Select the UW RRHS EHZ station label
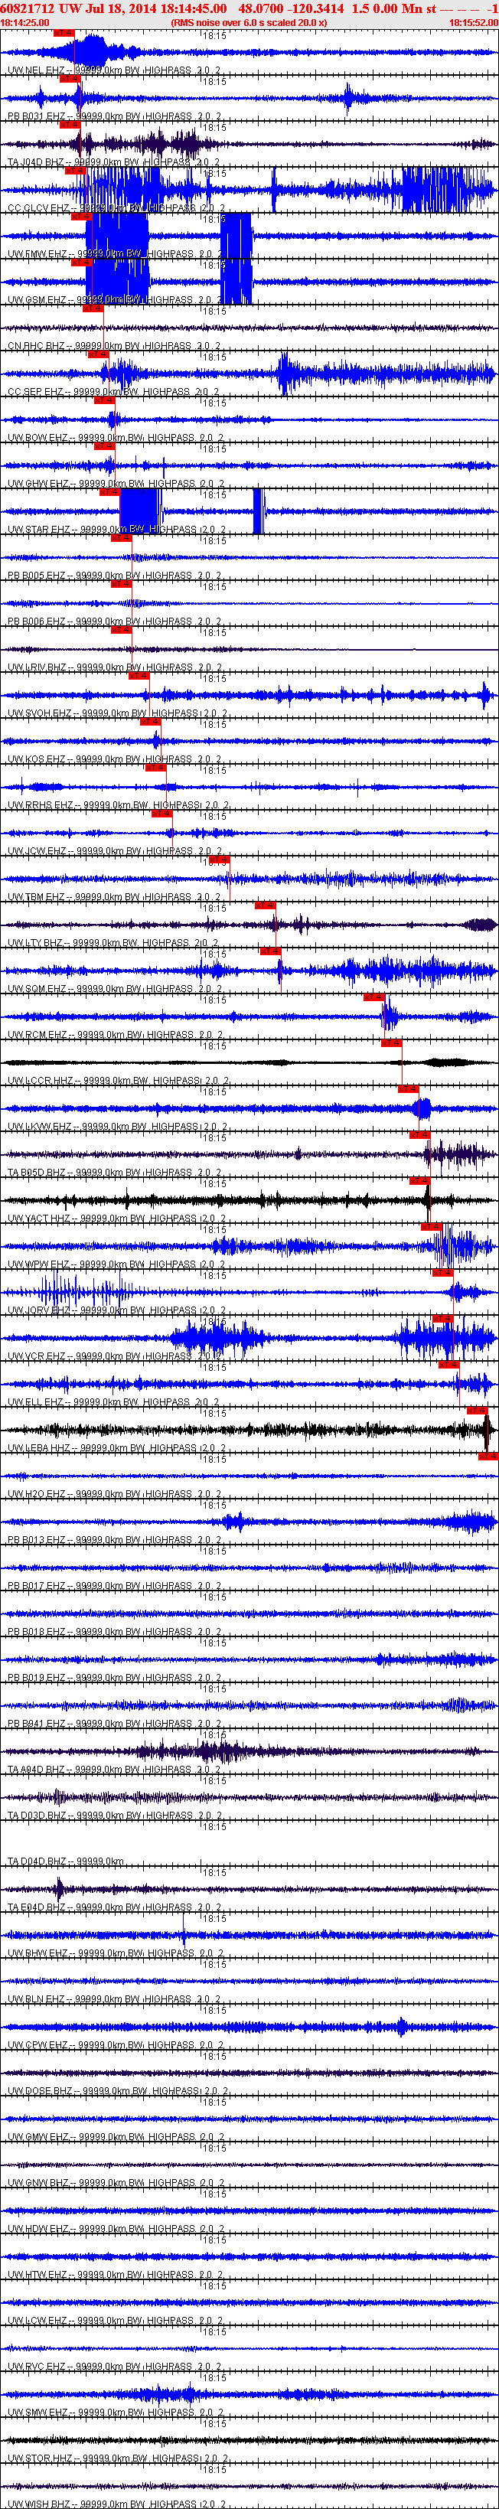This screenshot has width=499, height=2509. click(118, 805)
